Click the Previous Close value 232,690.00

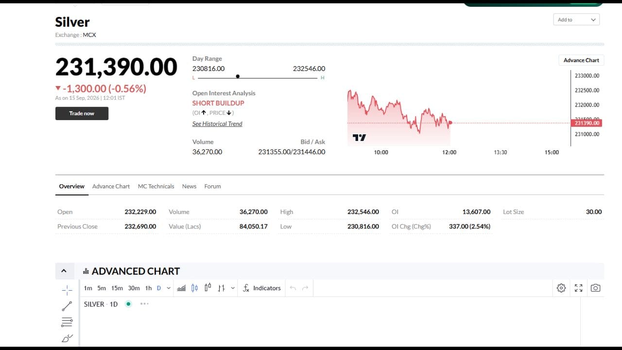point(140,227)
